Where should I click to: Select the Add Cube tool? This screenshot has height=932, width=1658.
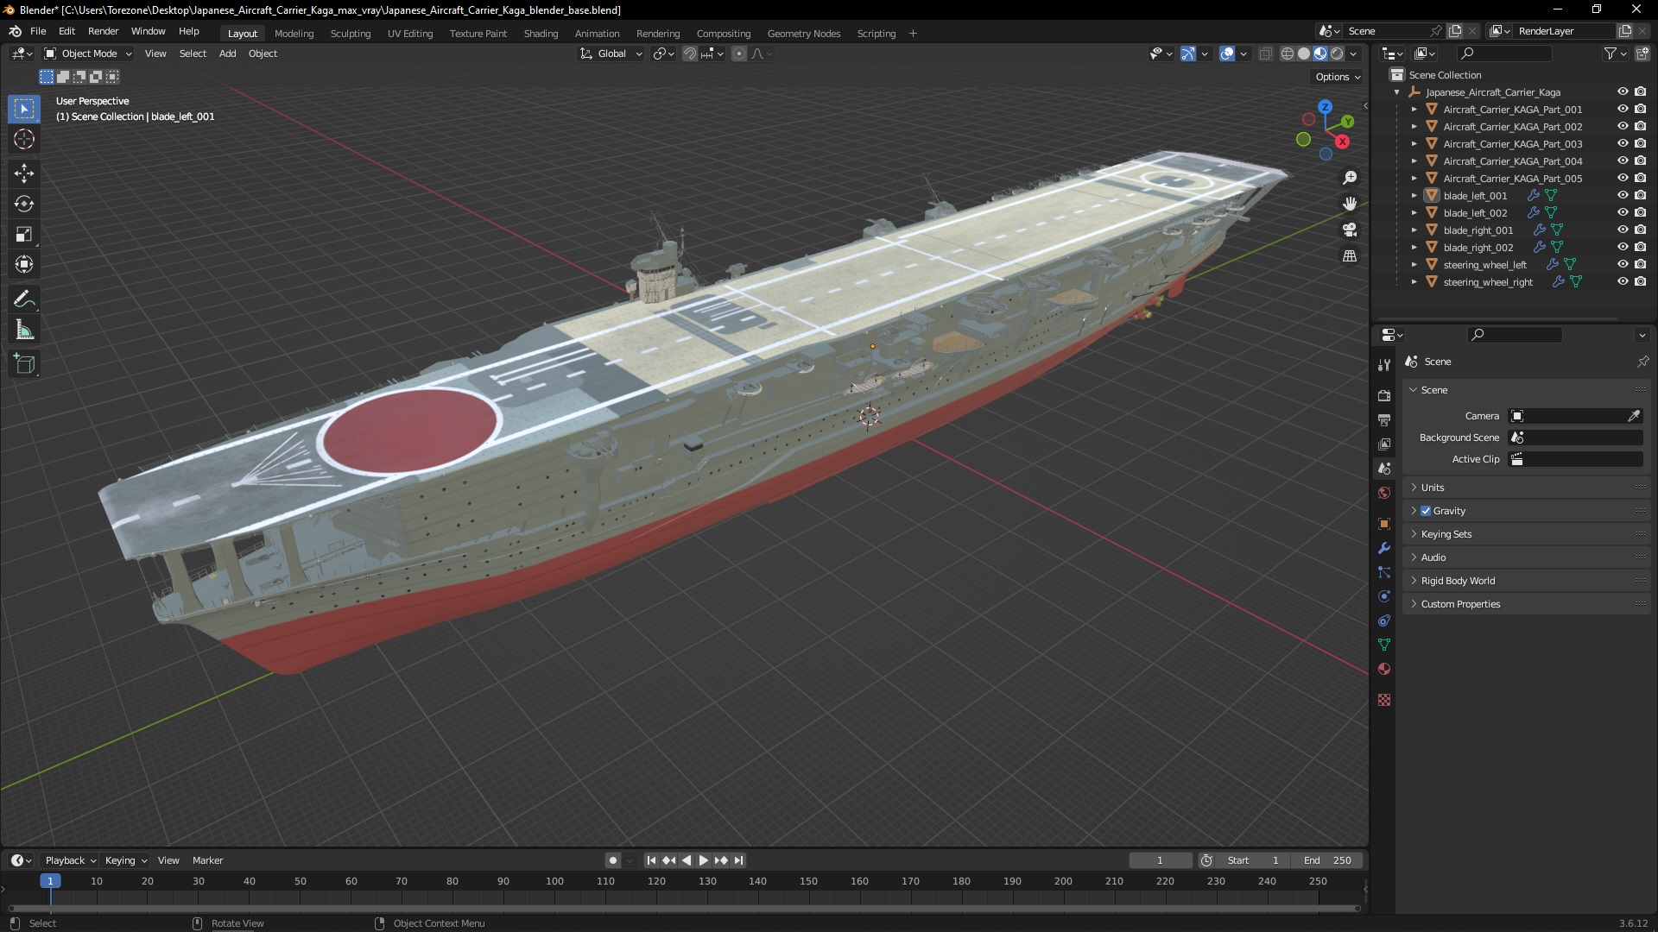pos(24,364)
